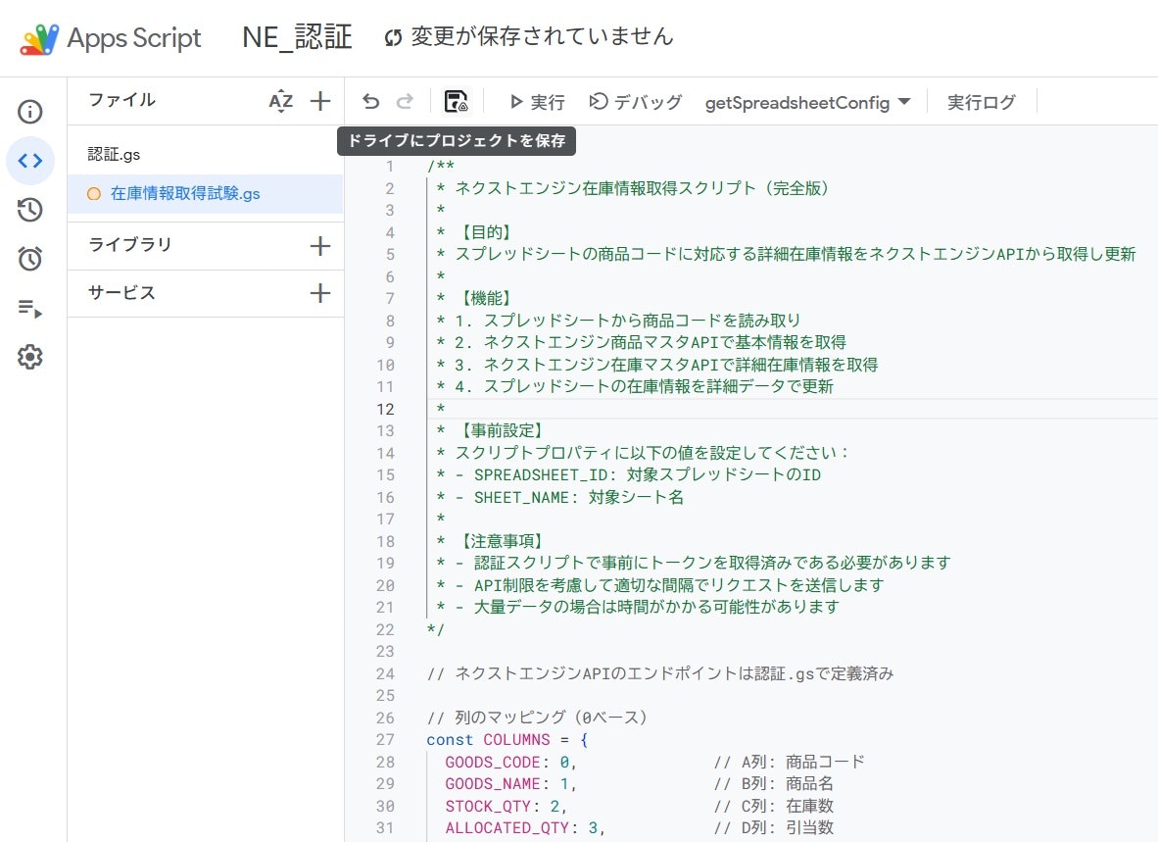The width and height of the screenshot is (1158, 842).
Task: Click the STOCK_QTY: 2 code line
Action: (x=506, y=806)
